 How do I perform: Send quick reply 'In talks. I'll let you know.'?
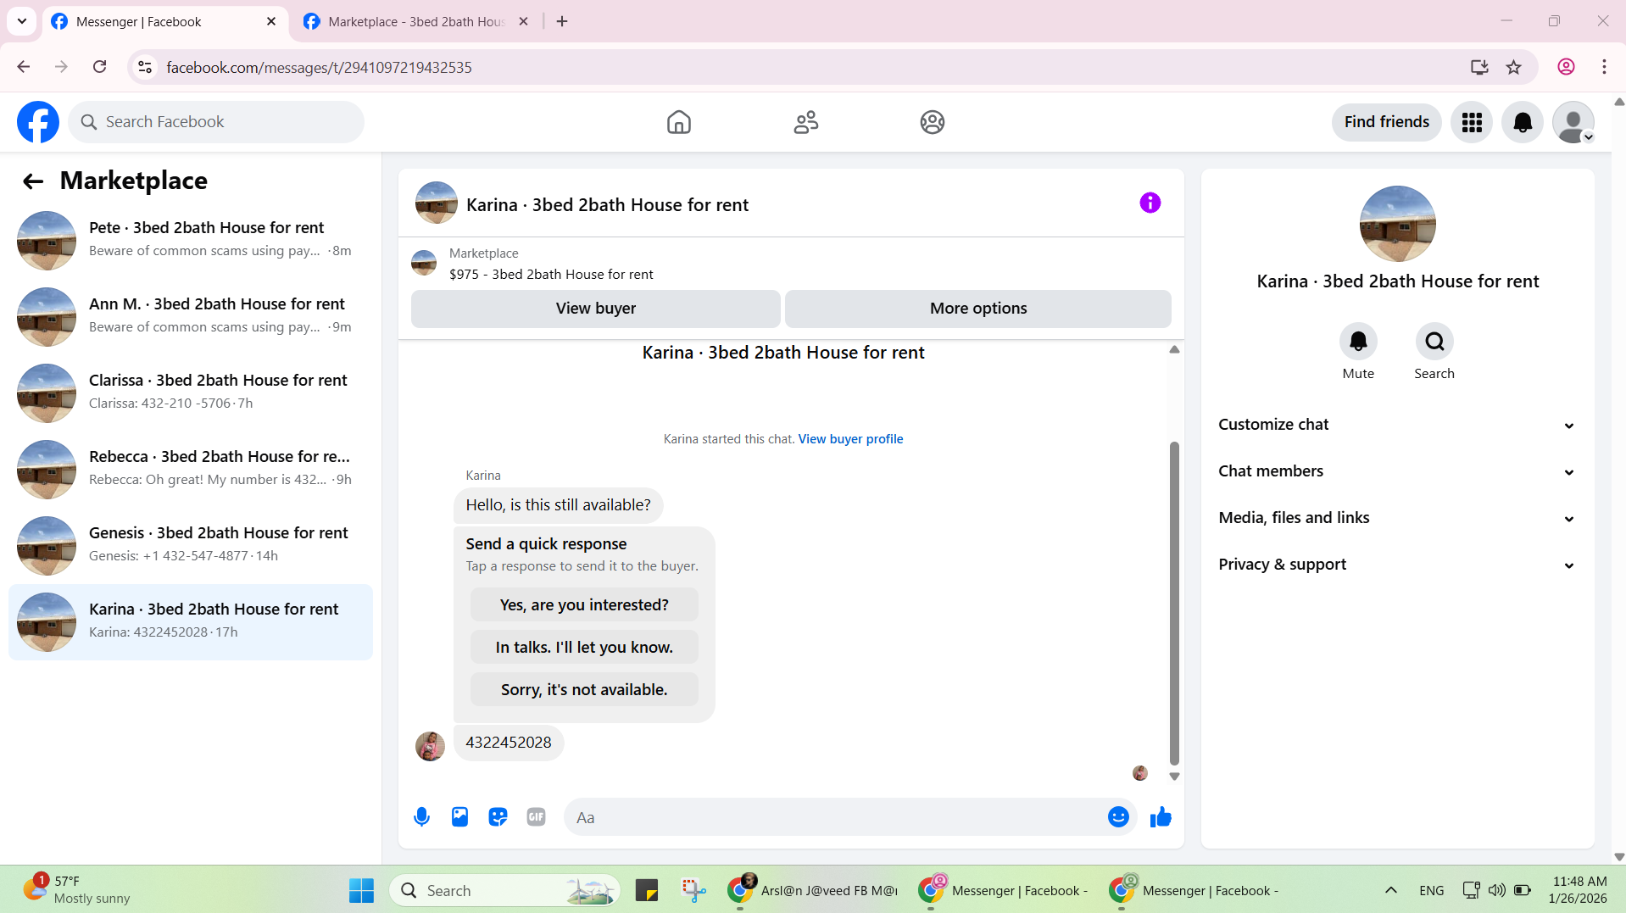click(584, 648)
